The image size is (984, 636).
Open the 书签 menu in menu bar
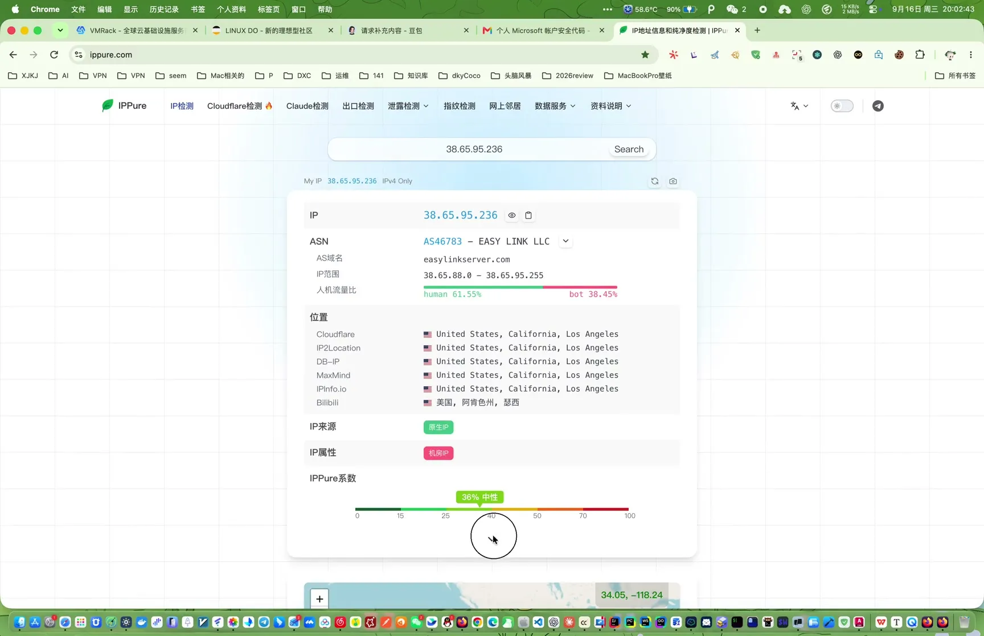(198, 9)
